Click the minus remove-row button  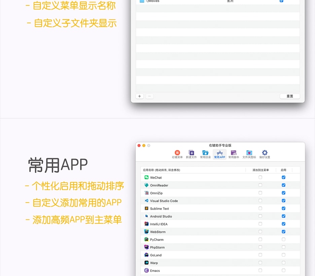point(149,96)
